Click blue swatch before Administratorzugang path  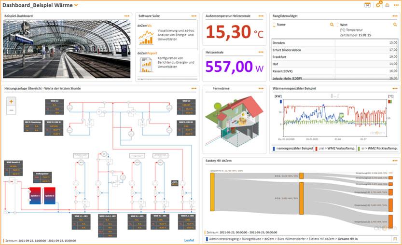(207, 239)
